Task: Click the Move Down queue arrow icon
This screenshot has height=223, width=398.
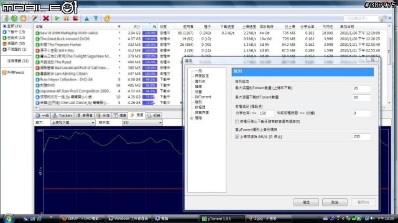Action: tap(96, 18)
